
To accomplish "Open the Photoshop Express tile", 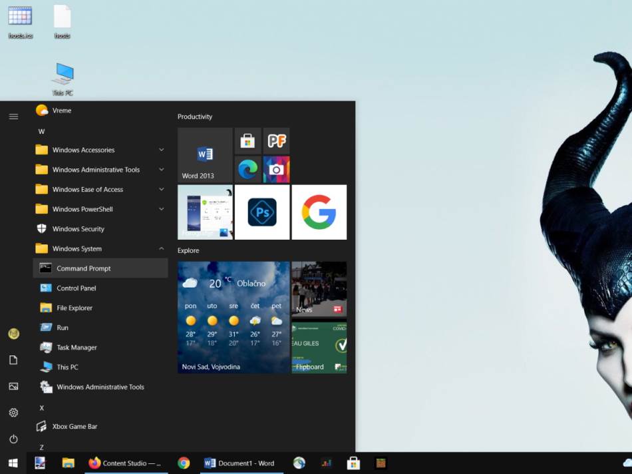I will pyautogui.click(x=262, y=212).
